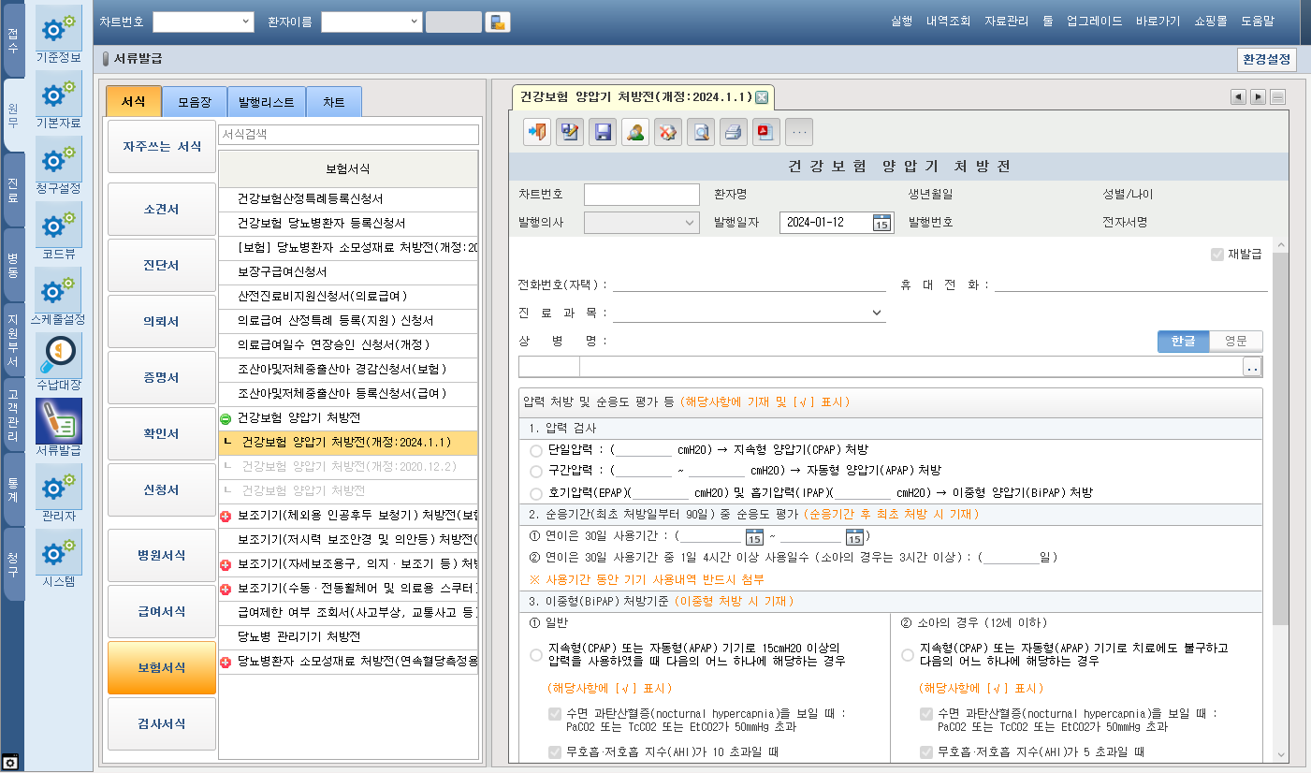This screenshot has height=773, width=1311.
Task: Select the 진단서 category button
Action: point(162,266)
